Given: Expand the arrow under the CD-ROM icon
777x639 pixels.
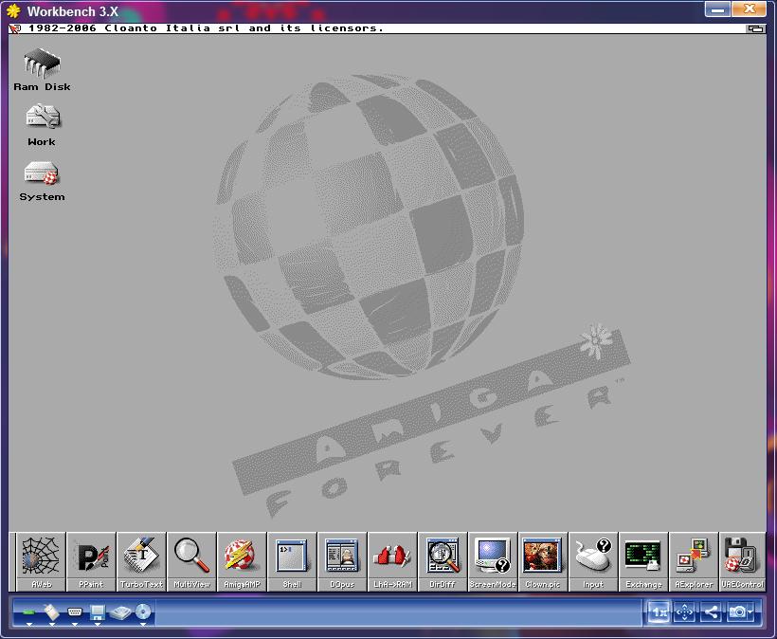Looking at the screenshot, I should (143, 625).
